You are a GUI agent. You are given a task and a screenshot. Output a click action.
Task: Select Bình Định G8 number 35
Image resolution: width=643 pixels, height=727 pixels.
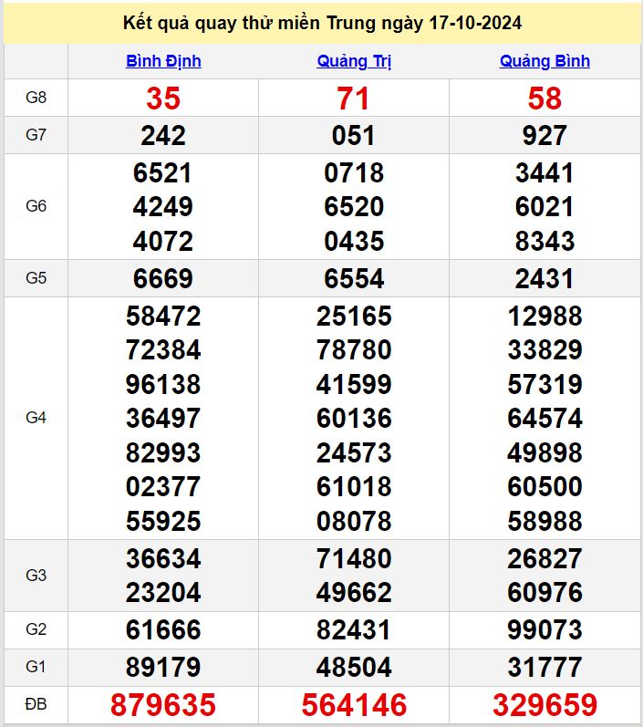[163, 99]
